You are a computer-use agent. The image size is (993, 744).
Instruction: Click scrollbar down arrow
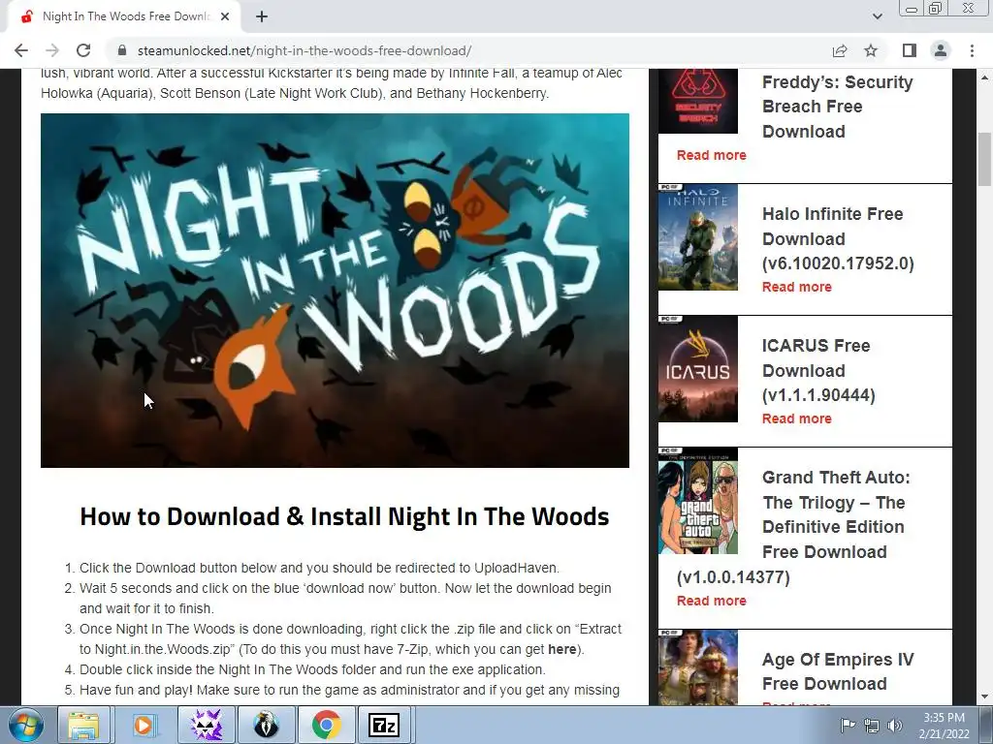984,697
